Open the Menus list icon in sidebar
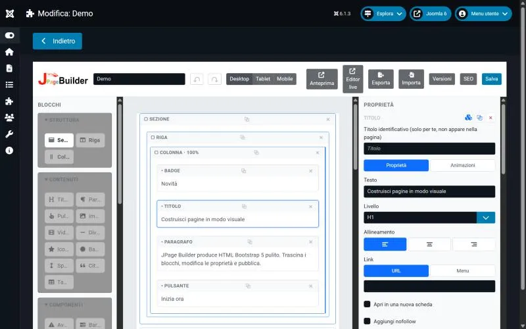Viewport: 526px width, 329px height. [9, 85]
